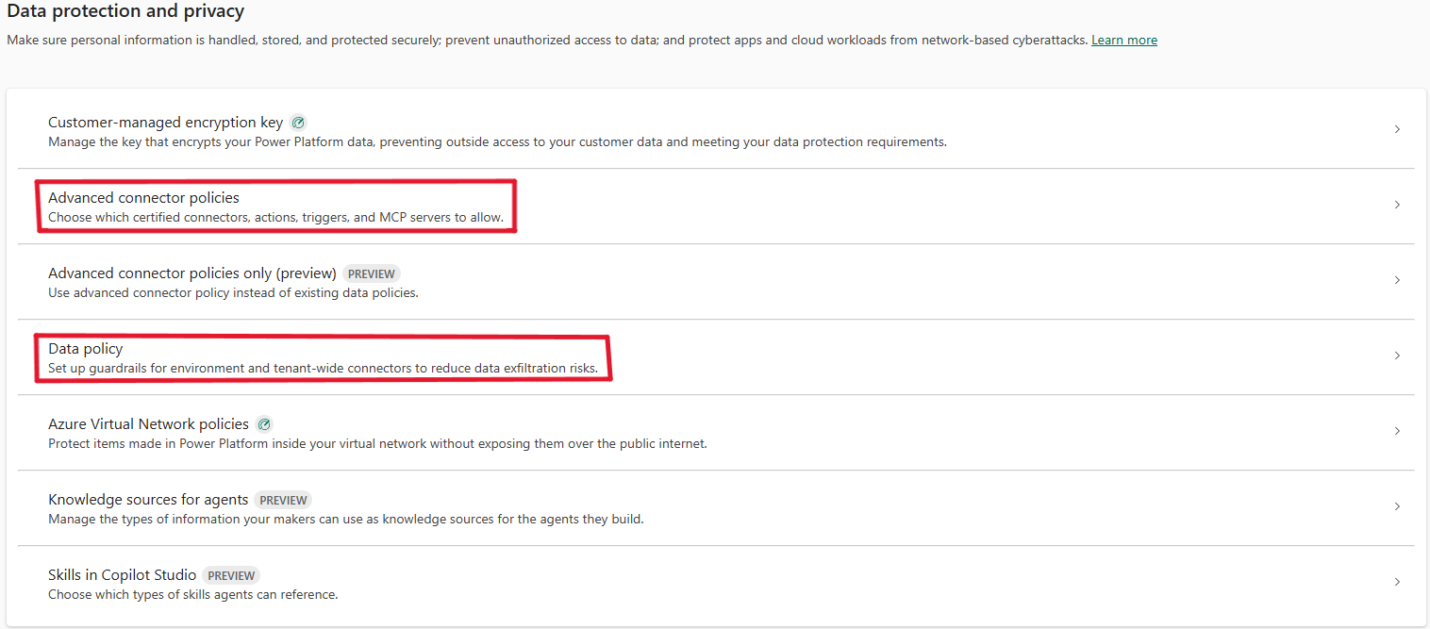Expand Azure Virtual Network policies chevron
The width and height of the screenshot is (1430, 629).
pyautogui.click(x=1397, y=431)
